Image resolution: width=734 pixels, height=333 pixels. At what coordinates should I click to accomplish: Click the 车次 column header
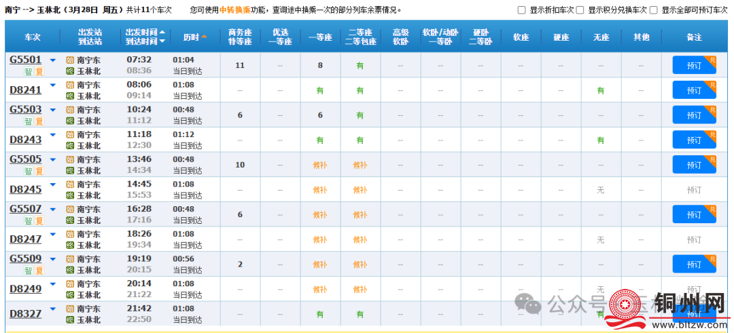(x=32, y=37)
